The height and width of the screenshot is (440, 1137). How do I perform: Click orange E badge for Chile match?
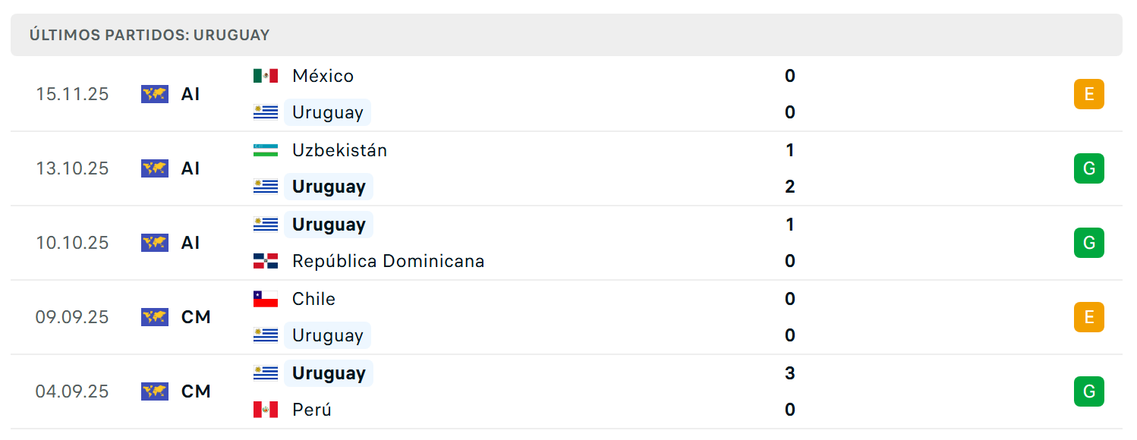pyautogui.click(x=1089, y=317)
